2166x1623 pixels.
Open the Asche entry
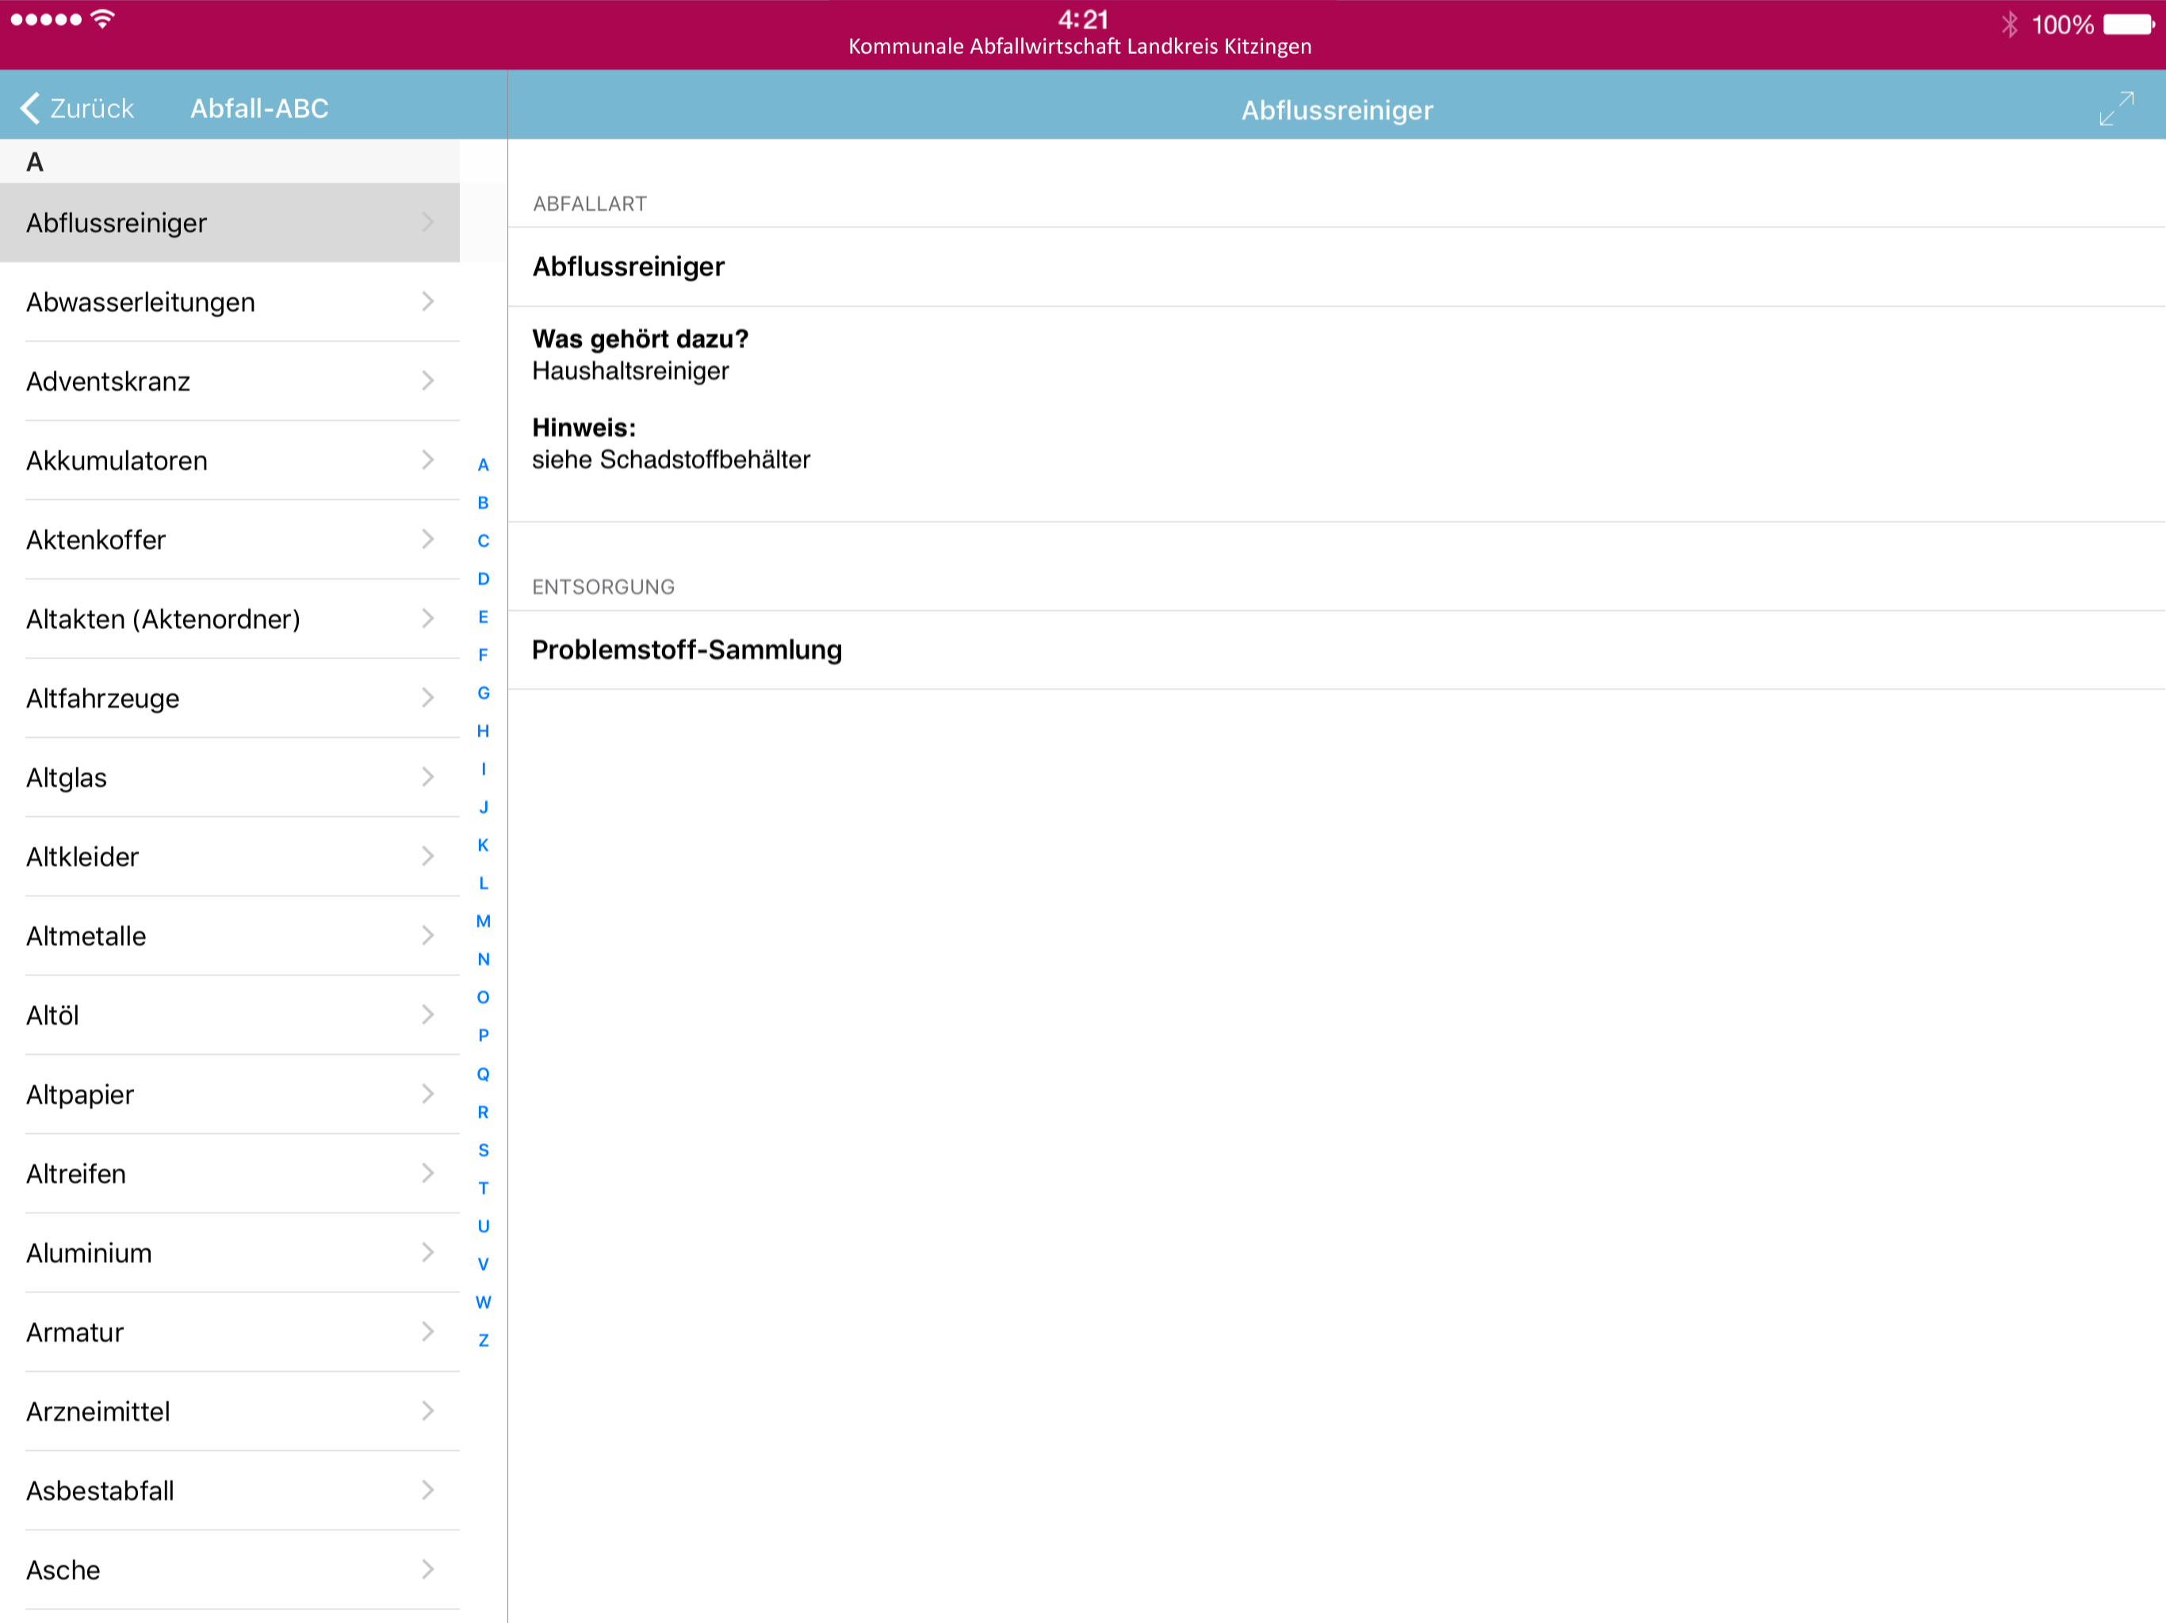[x=230, y=1570]
